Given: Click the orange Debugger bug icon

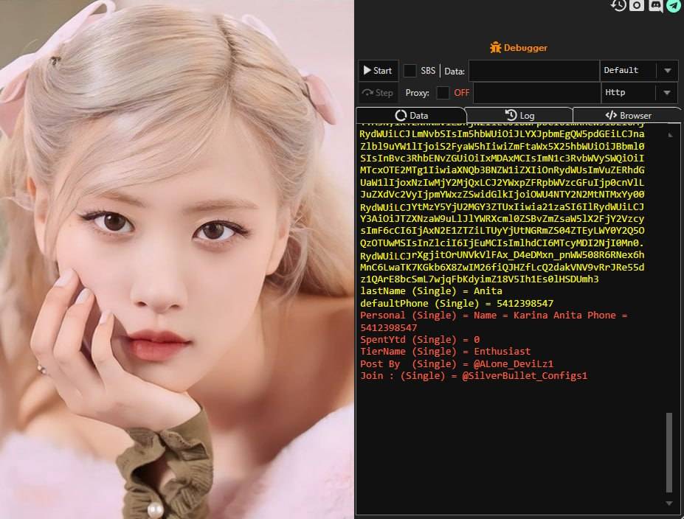Looking at the screenshot, I should (495, 47).
